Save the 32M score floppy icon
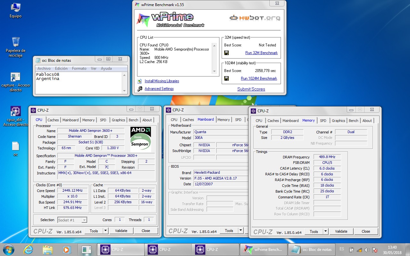This screenshot has width=410, height=256. [226, 53]
